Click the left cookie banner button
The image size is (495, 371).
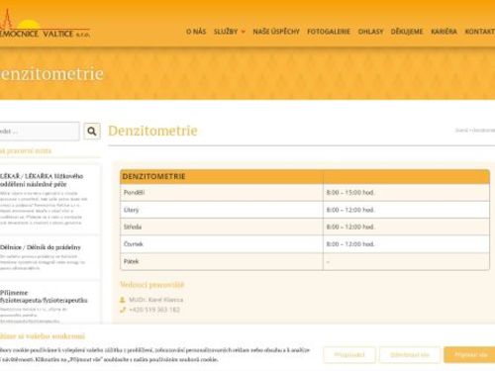[x=349, y=355]
